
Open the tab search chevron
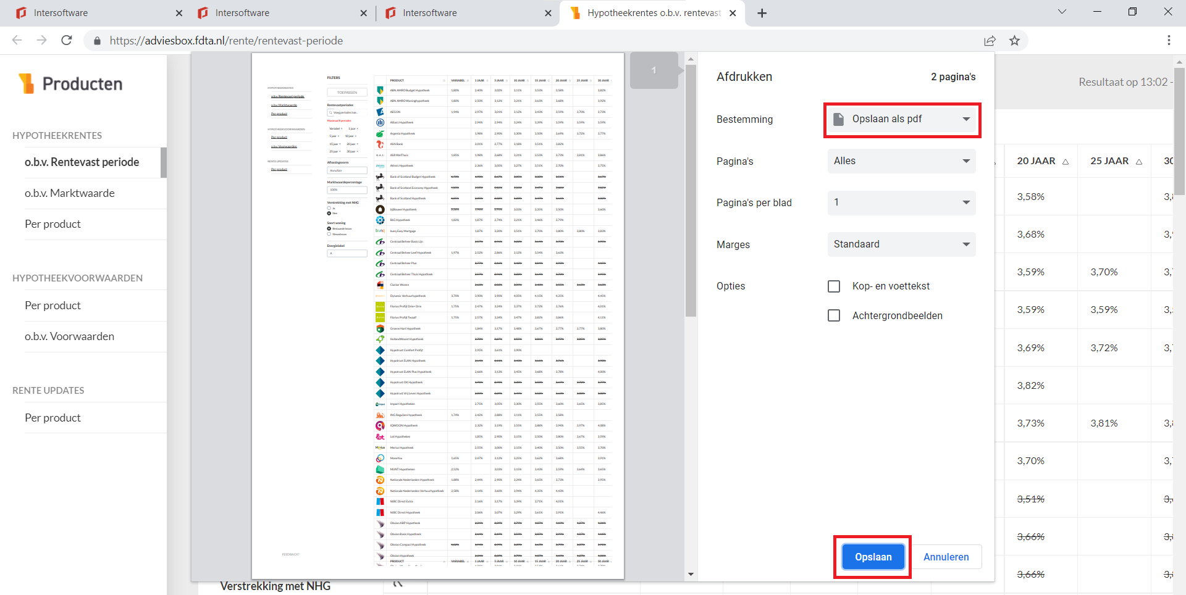(x=1062, y=12)
